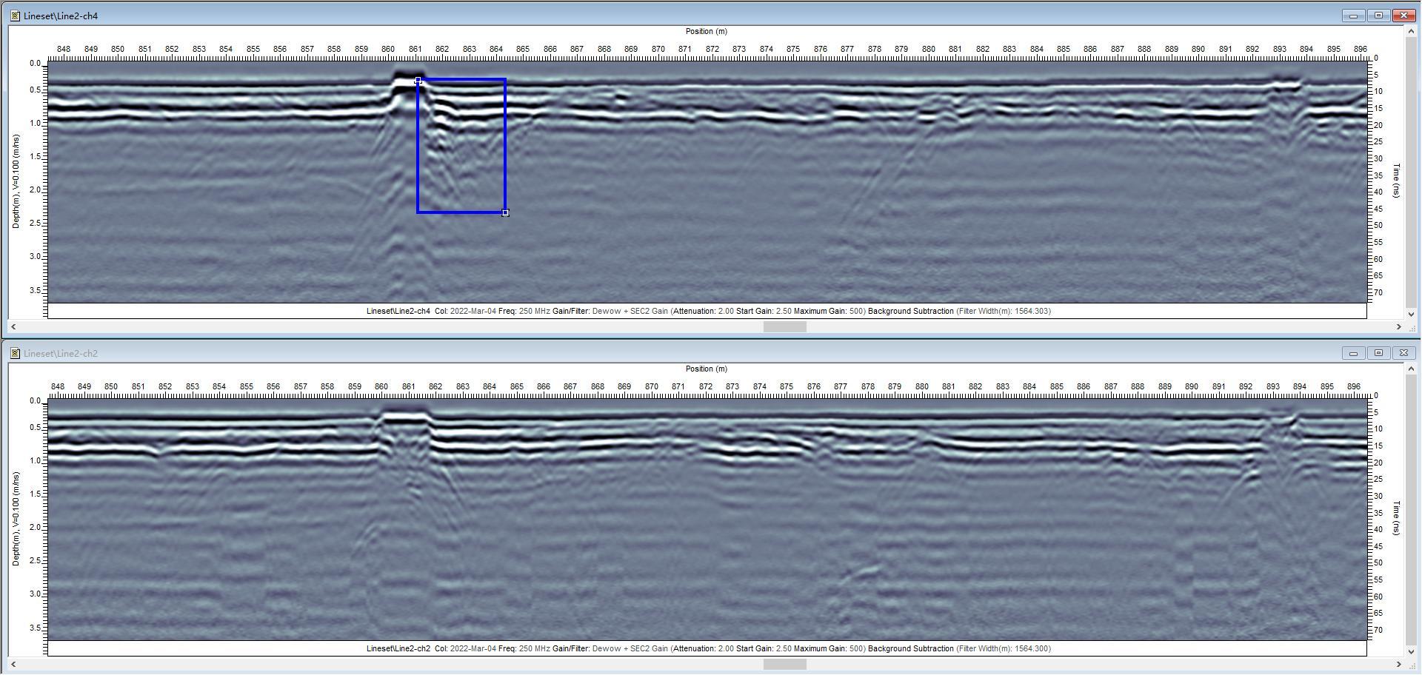Screen dimensions: 1422x675
Task: Click the Line2-ch4 footer gain/filter info text
Action: pyautogui.click(x=708, y=311)
